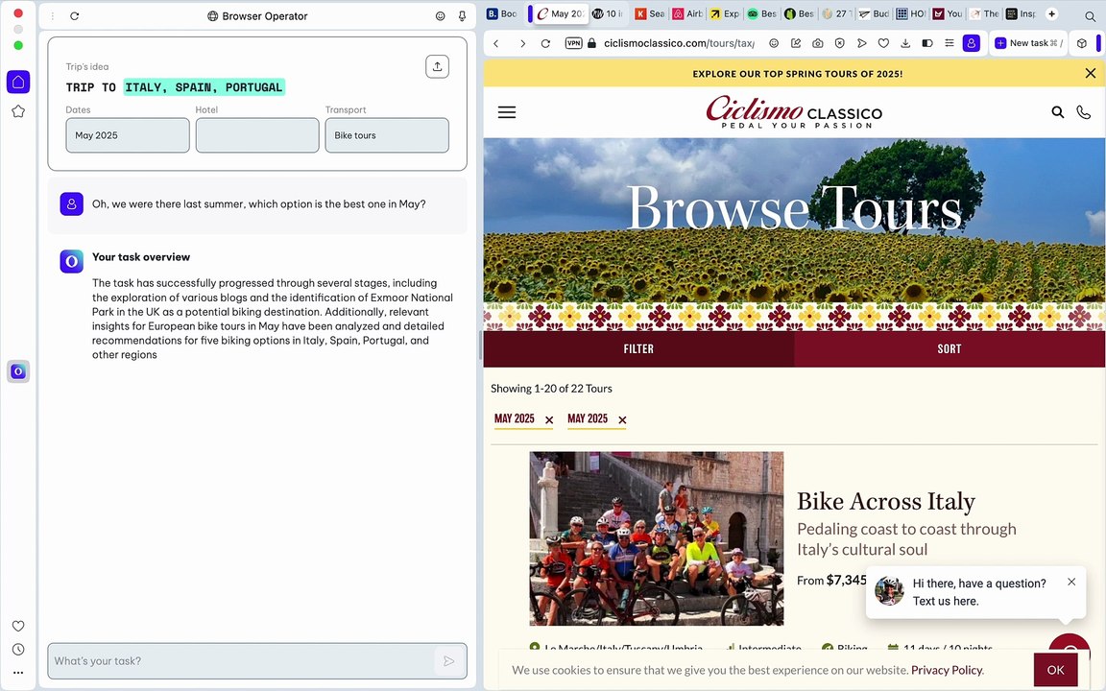The width and height of the screenshot is (1106, 691).
Task: Share the trip idea card
Action: (x=438, y=66)
